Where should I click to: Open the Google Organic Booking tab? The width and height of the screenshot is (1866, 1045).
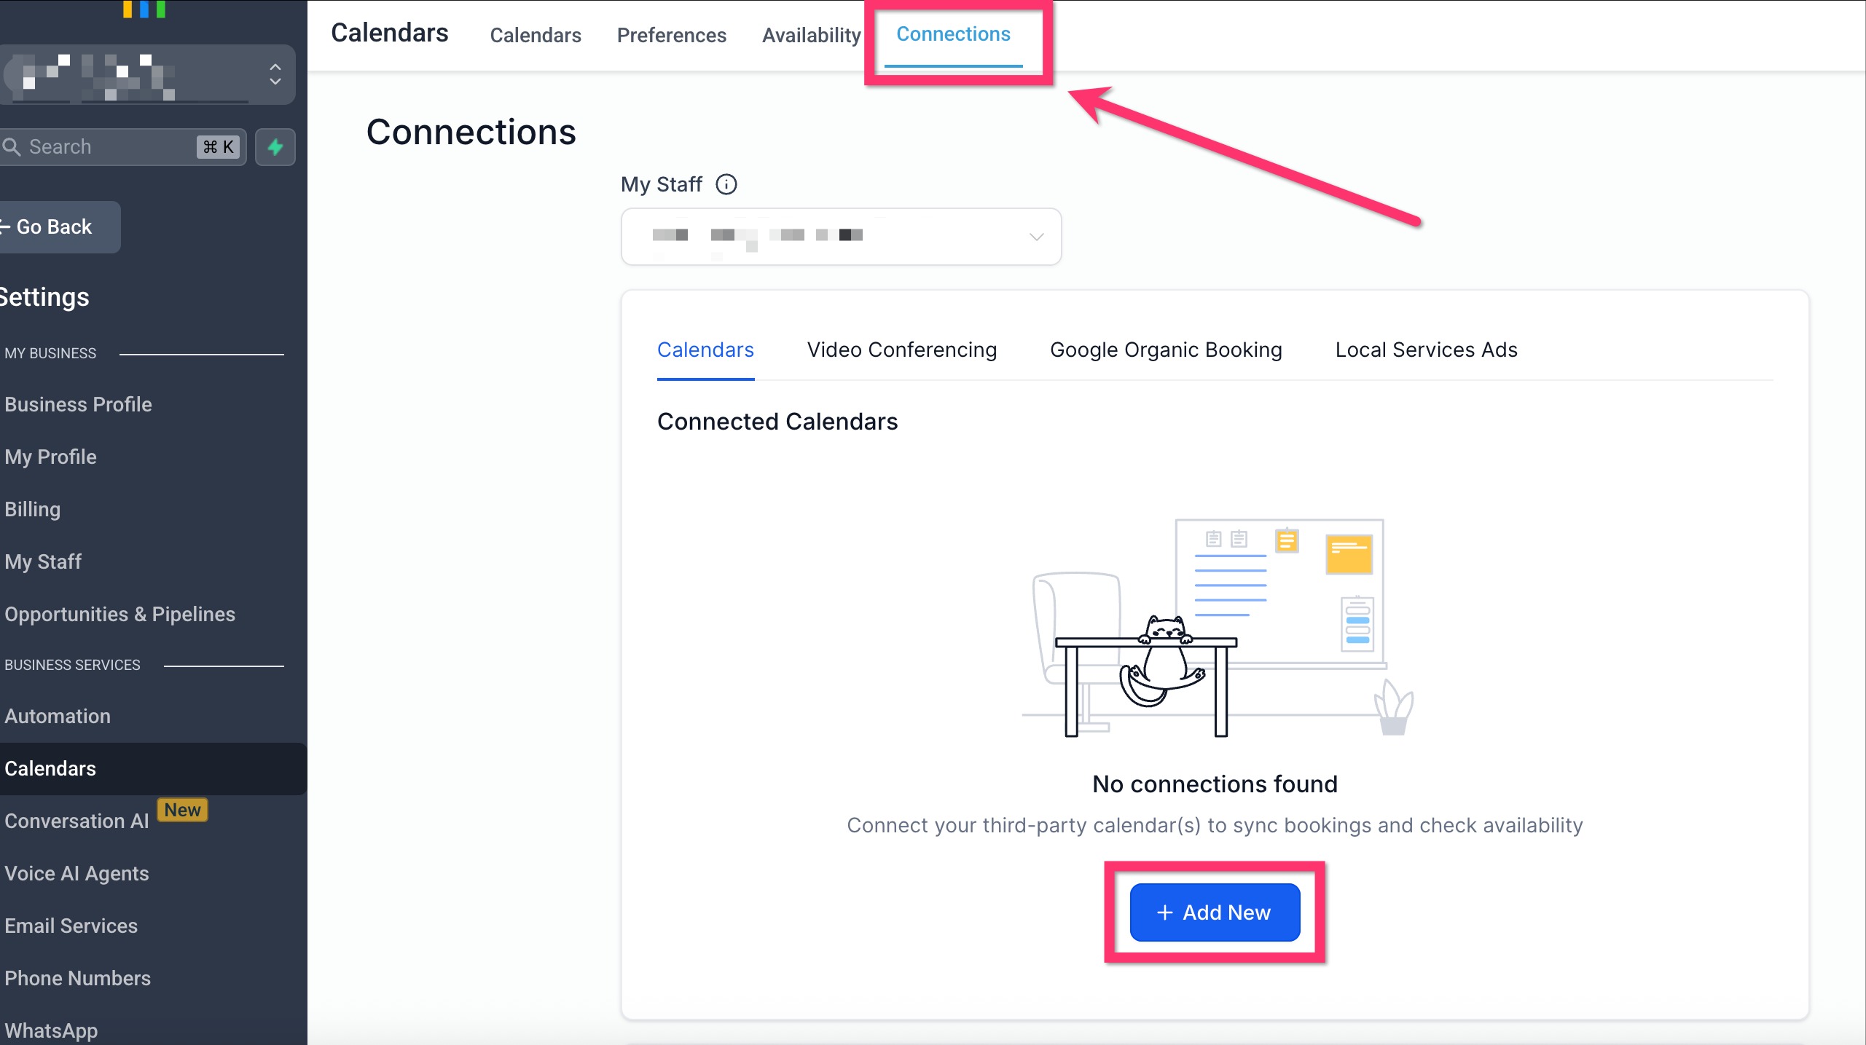pos(1166,350)
